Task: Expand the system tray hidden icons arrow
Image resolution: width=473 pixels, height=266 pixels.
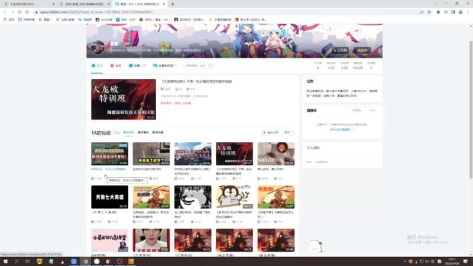Action: point(405,261)
